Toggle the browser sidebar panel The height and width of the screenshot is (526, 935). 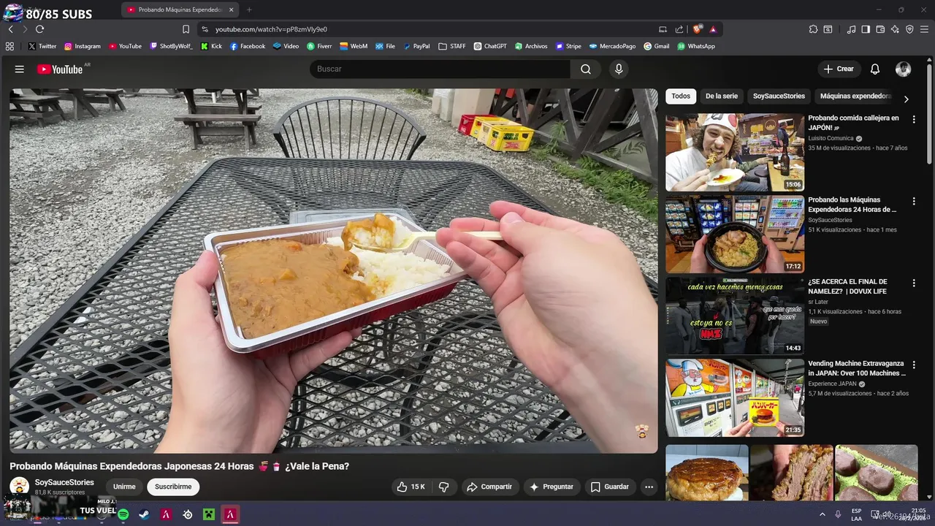click(x=866, y=29)
